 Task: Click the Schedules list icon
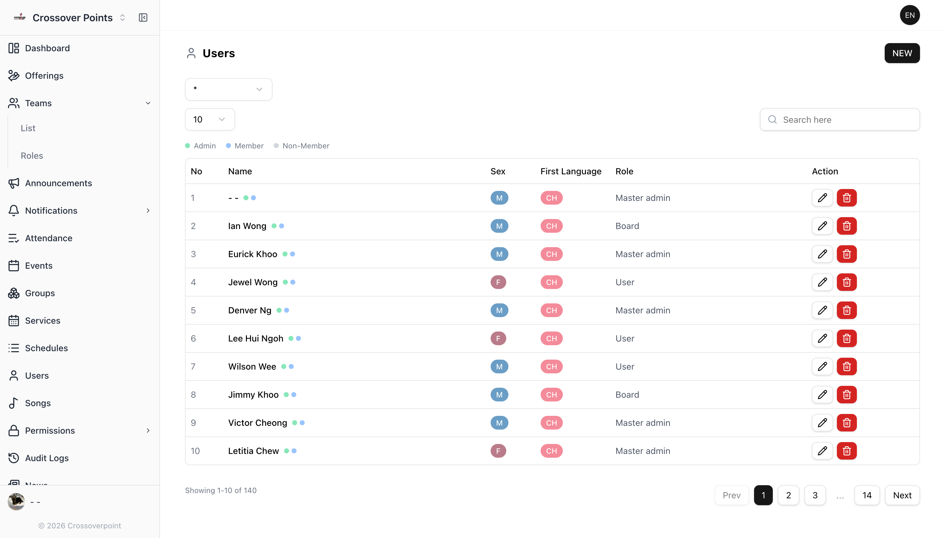14,348
